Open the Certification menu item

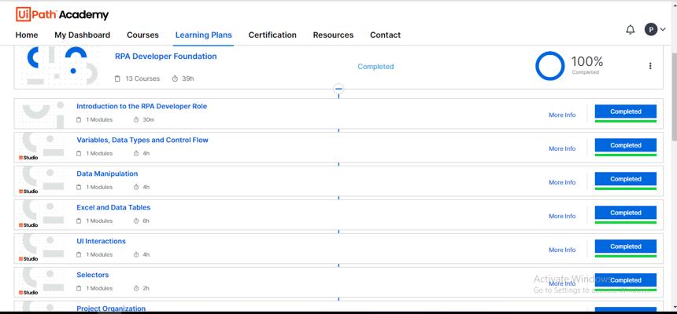pyautogui.click(x=272, y=35)
